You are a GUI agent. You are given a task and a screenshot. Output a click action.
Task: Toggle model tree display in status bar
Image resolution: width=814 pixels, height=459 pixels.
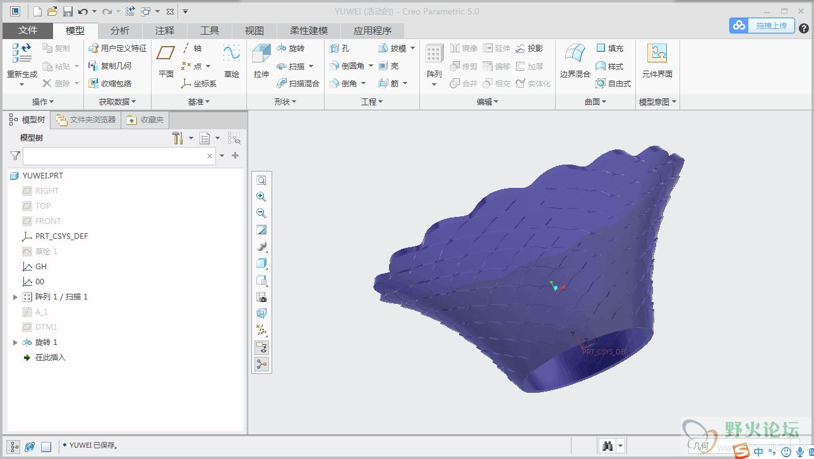coord(15,446)
